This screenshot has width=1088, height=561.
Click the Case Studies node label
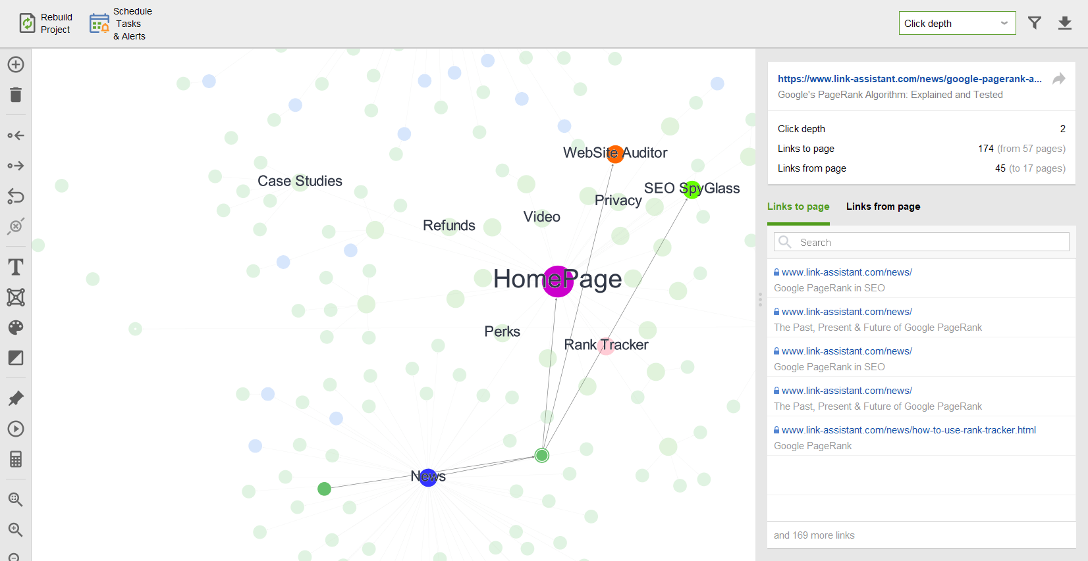coord(300,181)
